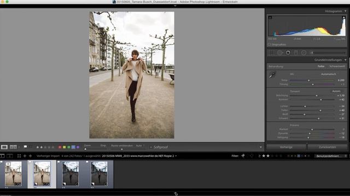Adjust the tool amount slider beside radial filter
This screenshot has height=196, width=350.
(x=312, y=53)
